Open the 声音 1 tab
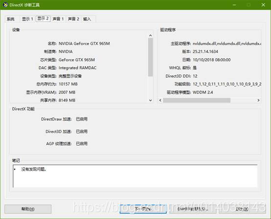Image resolution: width=271 pixels, height=219 pixels. [58, 19]
